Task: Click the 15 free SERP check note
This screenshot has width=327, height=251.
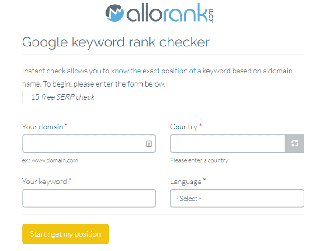Action: (x=62, y=97)
